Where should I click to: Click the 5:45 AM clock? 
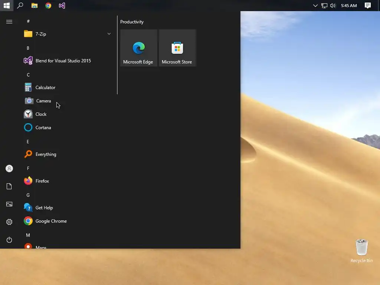[349, 6]
